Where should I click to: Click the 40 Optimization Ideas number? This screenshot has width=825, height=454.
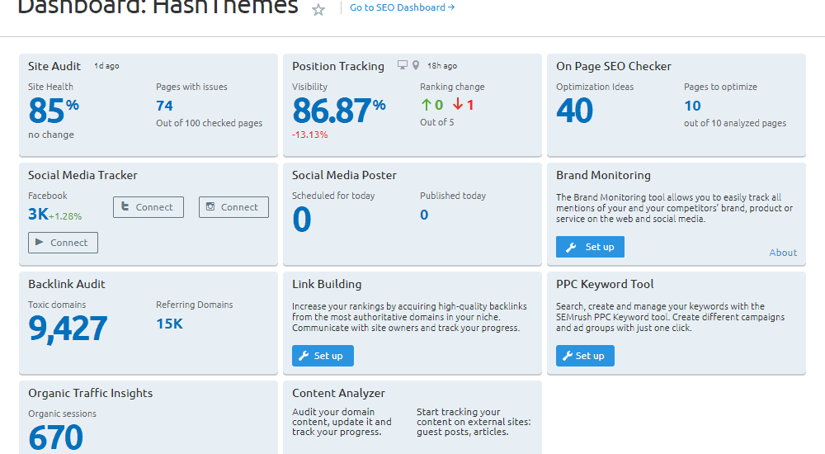coord(574,111)
